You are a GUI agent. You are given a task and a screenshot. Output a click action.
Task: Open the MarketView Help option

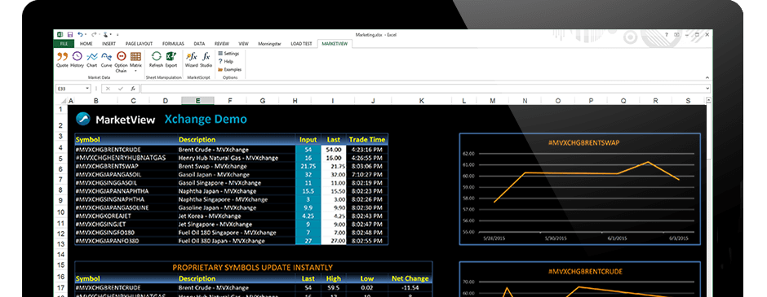(x=225, y=62)
